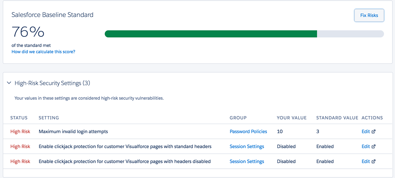Click the High-Risk Security Settings (3) section title
This screenshot has width=395, height=178.
tap(52, 84)
